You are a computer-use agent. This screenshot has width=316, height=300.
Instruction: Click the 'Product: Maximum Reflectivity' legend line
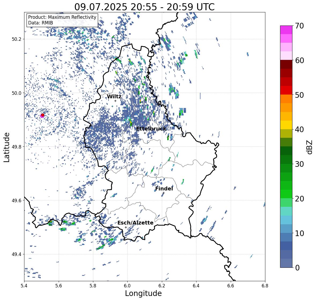(x=62, y=17)
